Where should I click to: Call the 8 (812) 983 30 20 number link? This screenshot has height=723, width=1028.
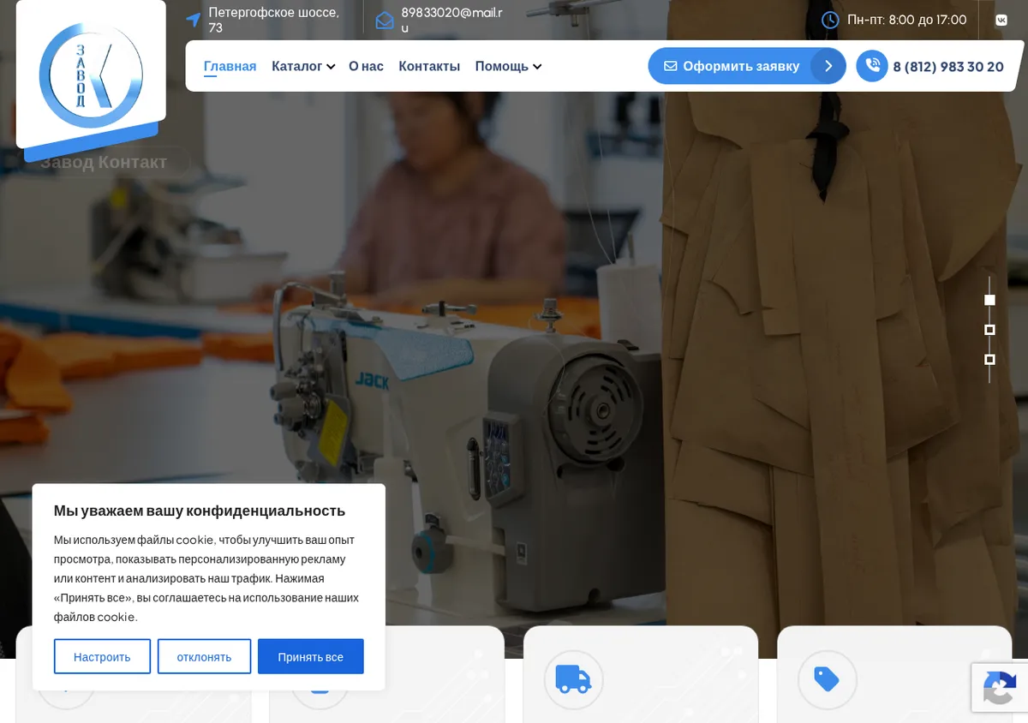pos(948,67)
